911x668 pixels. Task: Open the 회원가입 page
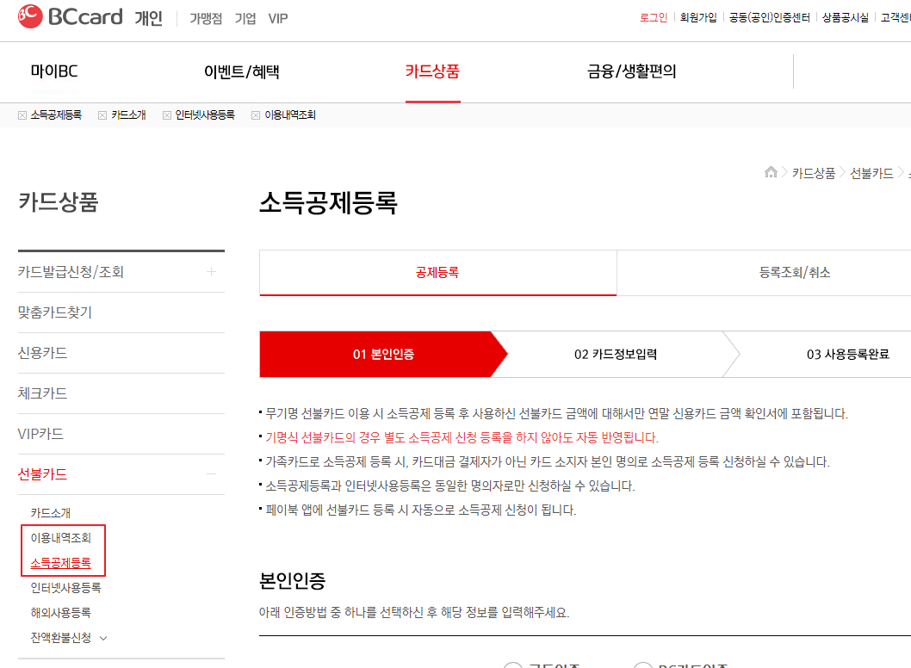pyautogui.click(x=698, y=17)
